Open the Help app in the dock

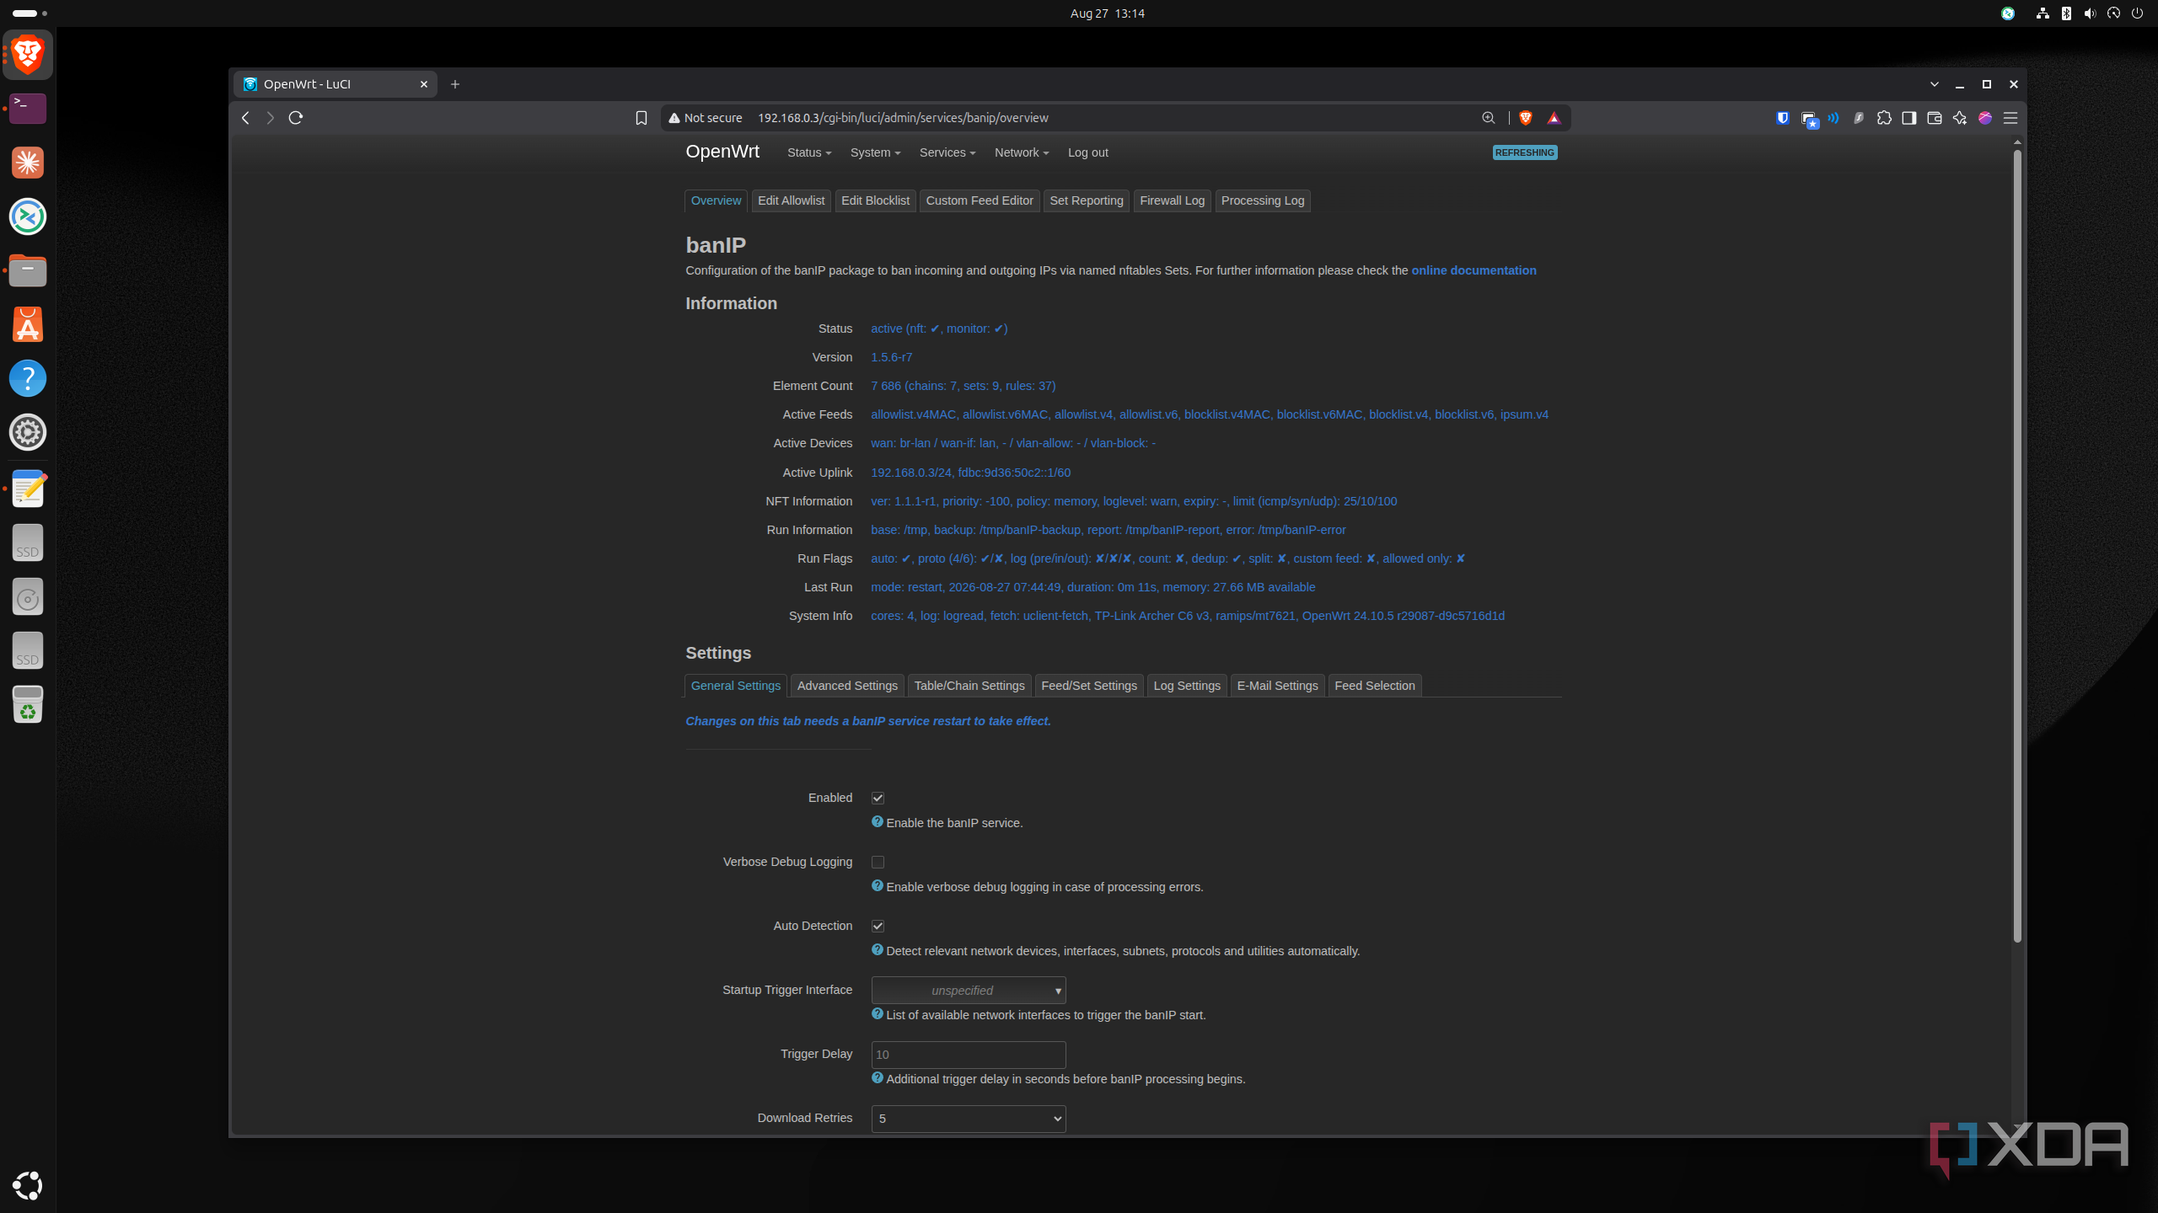pyautogui.click(x=28, y=378)
